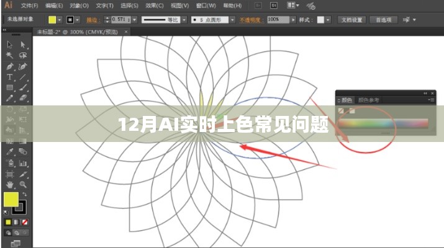The width and height of the screenshot is (444, 248).
Task: Activate the Zoom magnifier tool
Action: coord(23,184)
